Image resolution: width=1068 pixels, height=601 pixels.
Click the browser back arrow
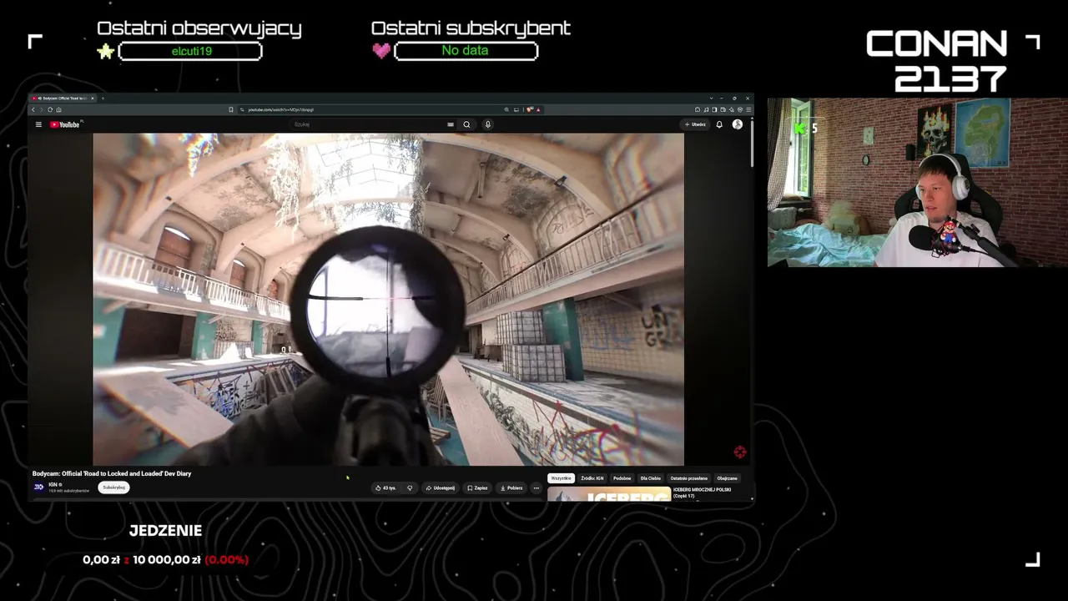(x=33, y=109)
